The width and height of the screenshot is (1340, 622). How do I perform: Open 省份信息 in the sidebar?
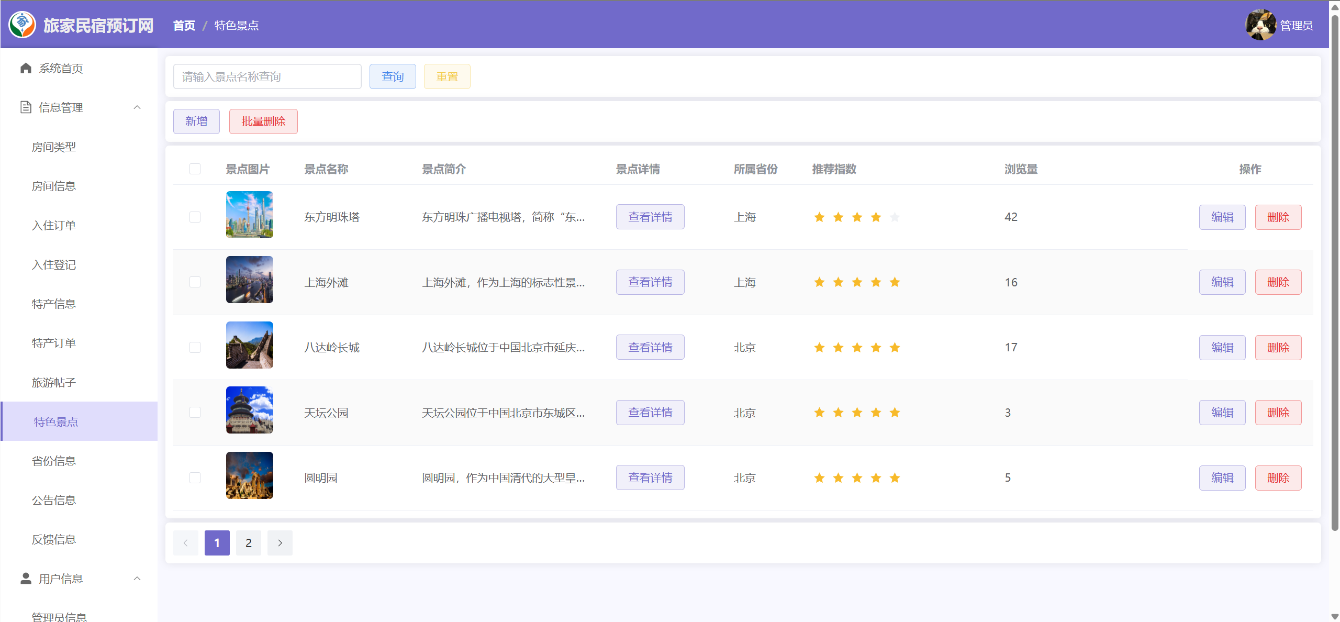click(54, 461)
